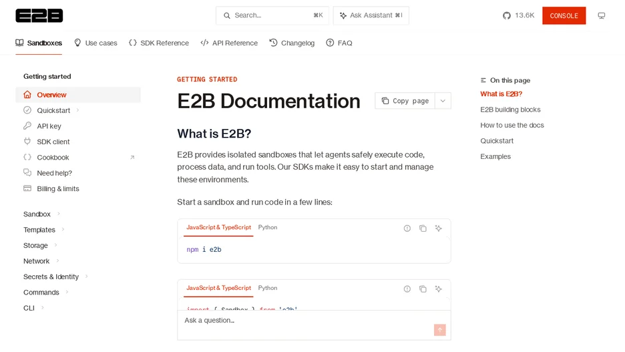Report issue icon on npm code block
This screenshot has width=625, height=352.
[407, 228]
